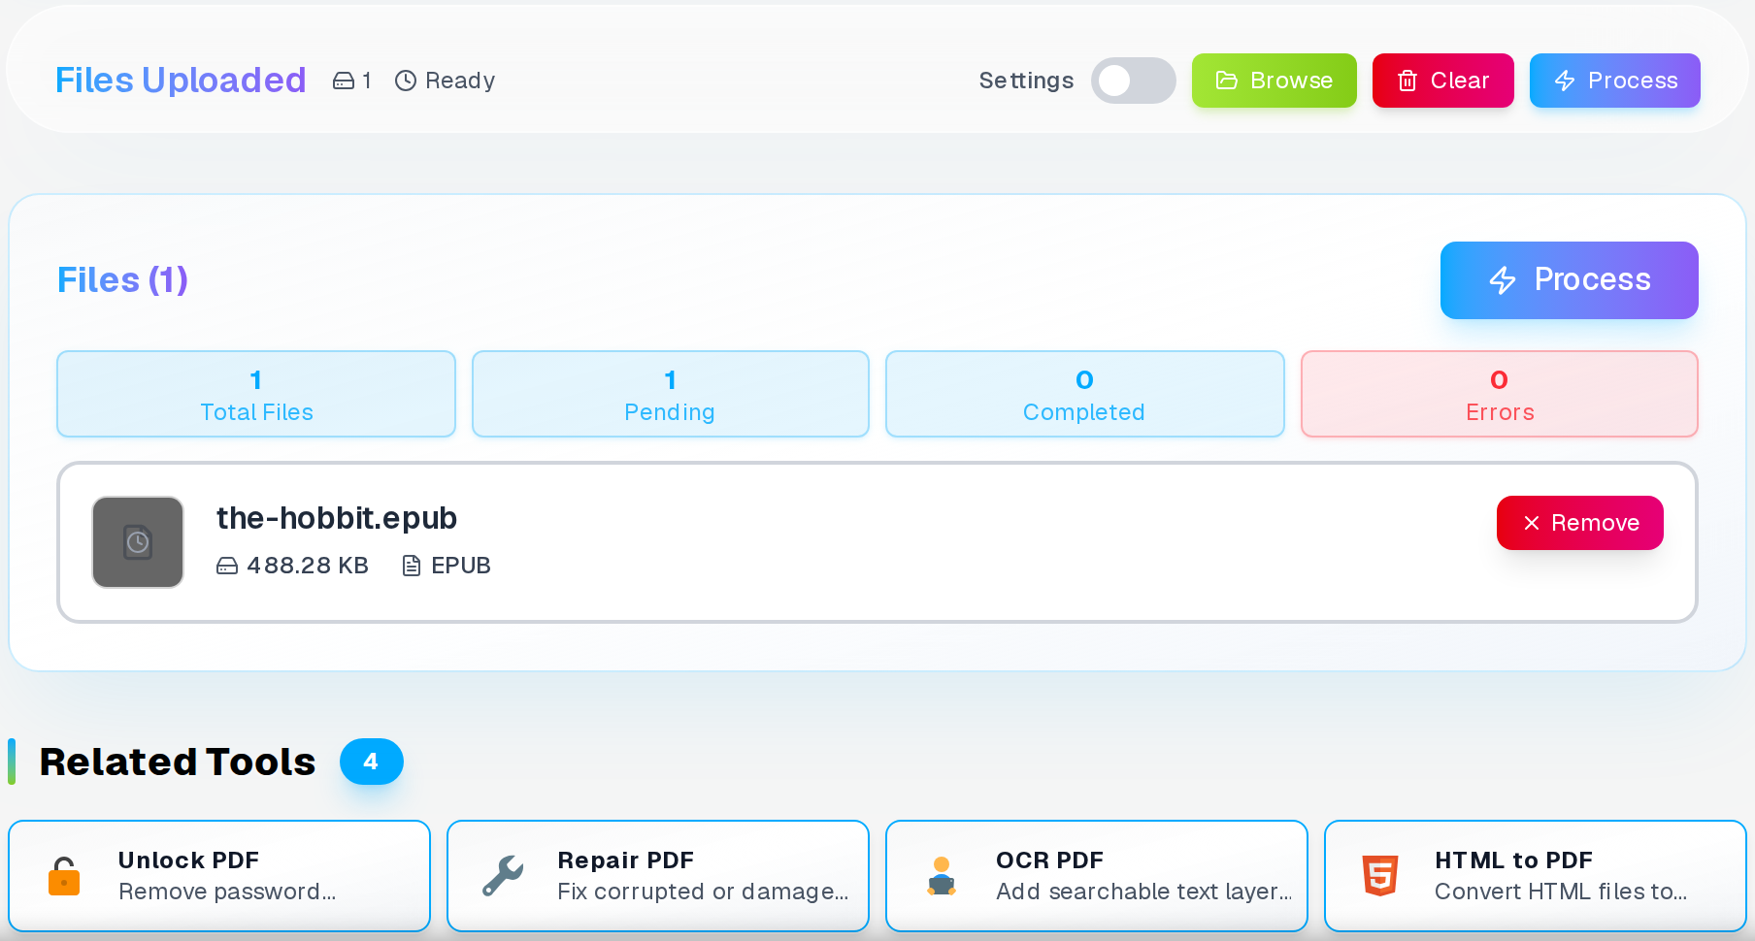Click the Pending stat card
Screen dimensions: 1755x941
[670, 394]
